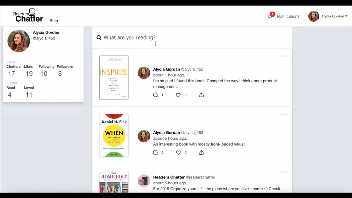Click the sidebar name Alycia Gordan
This screenshot has width=352, height=198.
click(46, 32)
